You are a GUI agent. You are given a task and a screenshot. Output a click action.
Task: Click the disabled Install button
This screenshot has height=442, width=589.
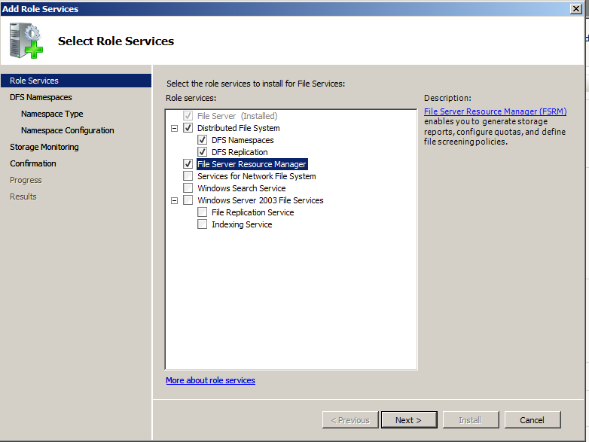click(x=471, y=420)
